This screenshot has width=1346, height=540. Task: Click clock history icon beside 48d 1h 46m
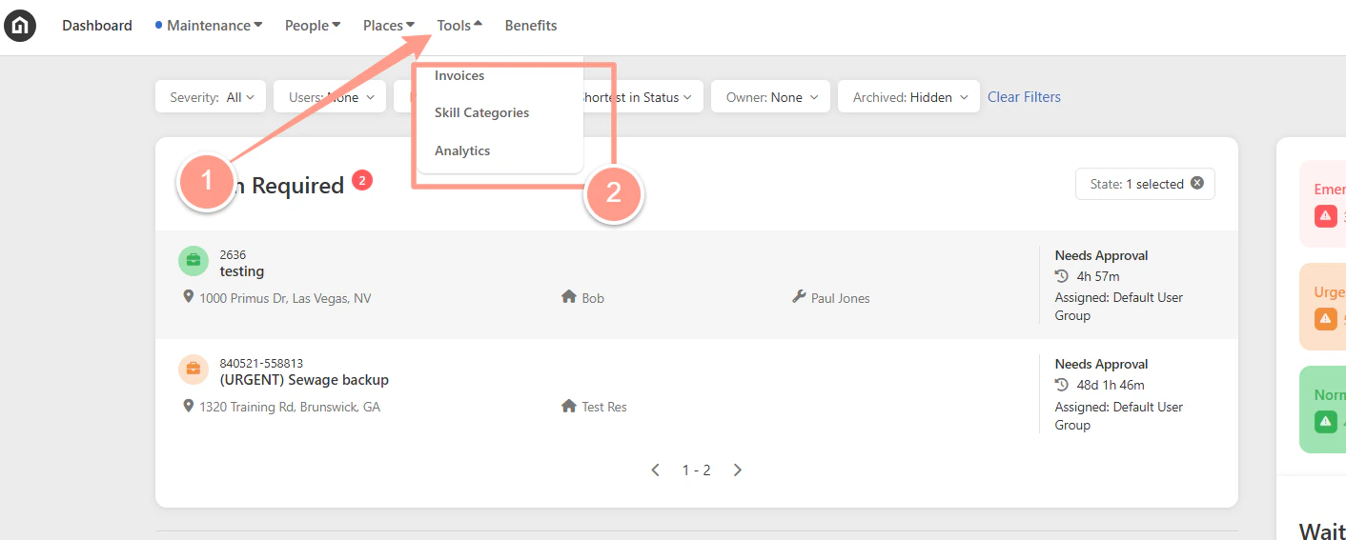[1062, 385]
